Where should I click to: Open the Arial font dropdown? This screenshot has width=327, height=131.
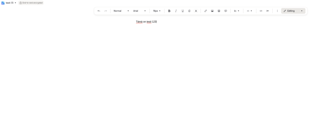tap(140, 11)
